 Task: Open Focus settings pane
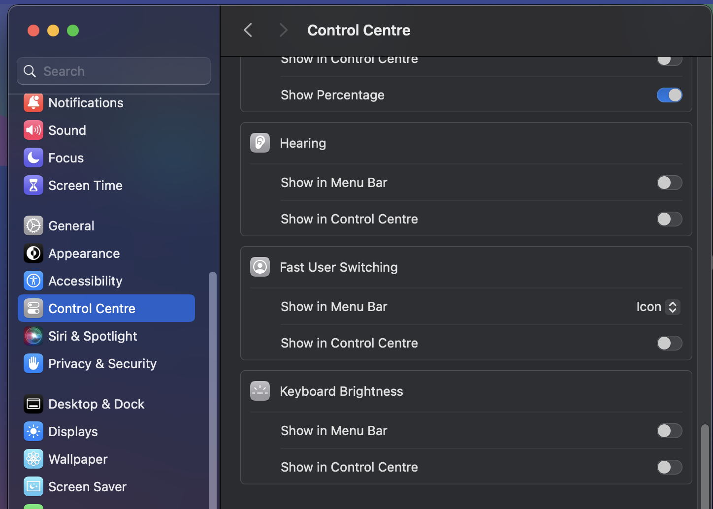point(106,158)
